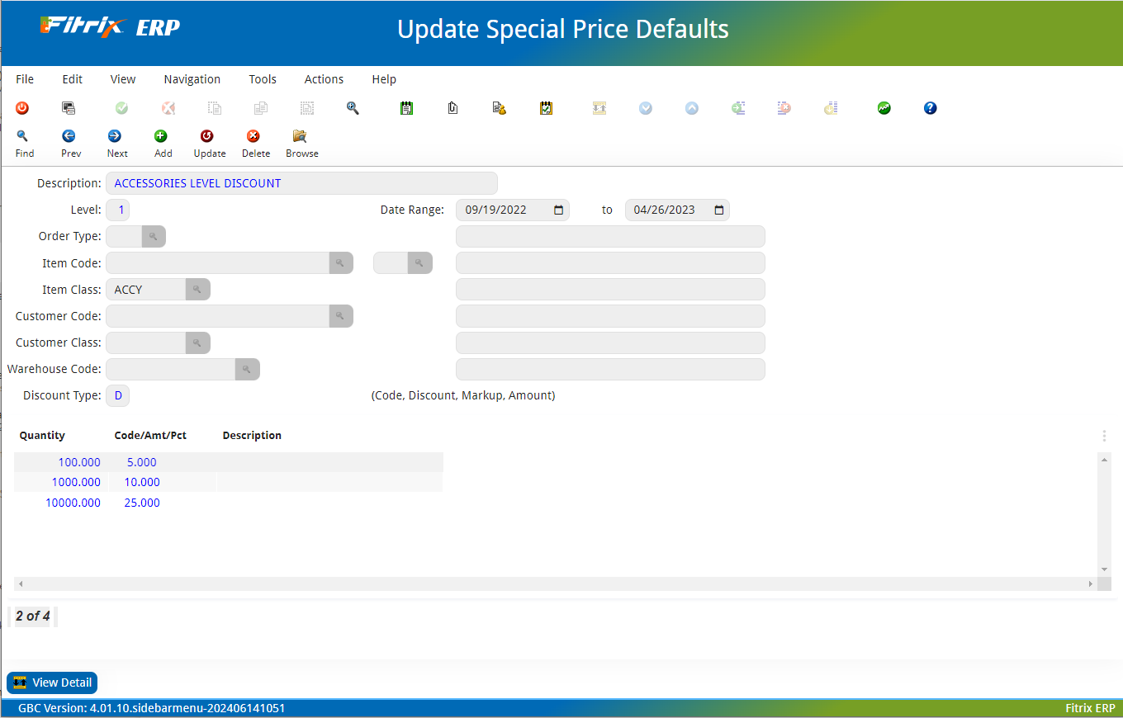Click the horizontal scrollbar under the table

click(x=555, y=583)
